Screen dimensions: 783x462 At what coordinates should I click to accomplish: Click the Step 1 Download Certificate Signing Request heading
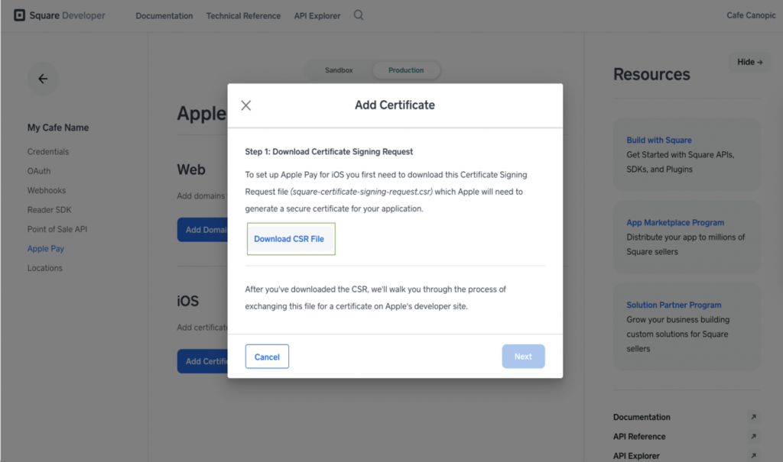329,152
